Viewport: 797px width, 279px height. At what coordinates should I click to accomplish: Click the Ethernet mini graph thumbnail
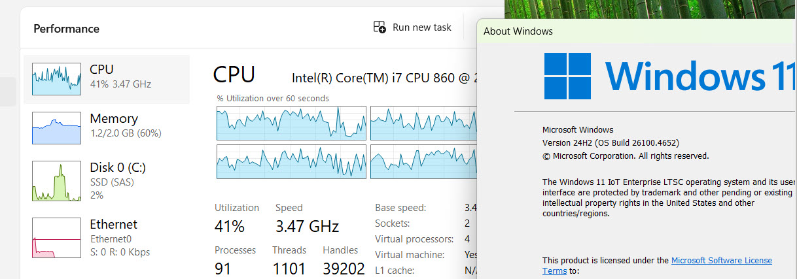point(56,238)
